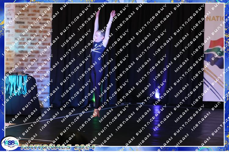Click the gymnast's feet on the floor
Image resolution: width=229 pixels, height=153 pixels.
tap(96, 113)
